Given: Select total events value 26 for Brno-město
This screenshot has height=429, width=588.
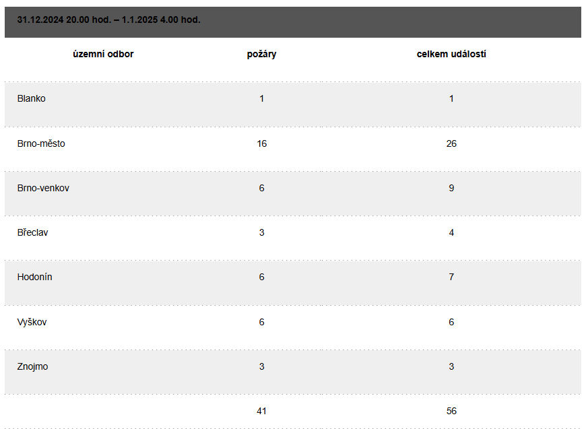Looking at the screenshot, I should (451, 143).
